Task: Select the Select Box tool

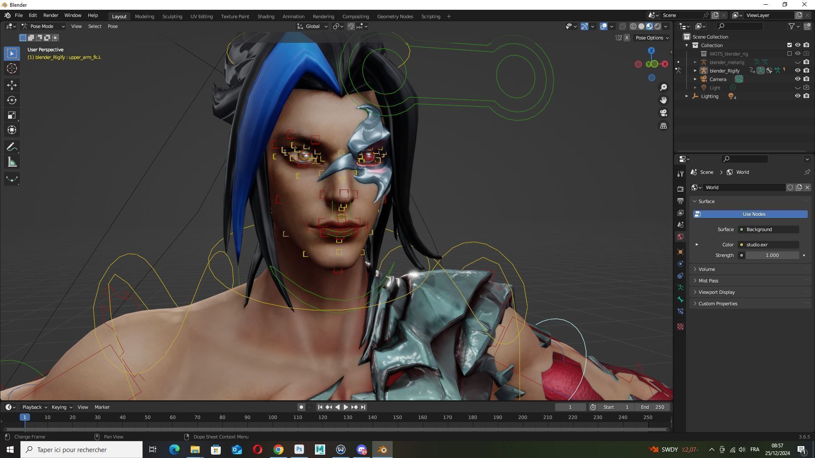Action: pyautogui.click(x=12, y=53)
